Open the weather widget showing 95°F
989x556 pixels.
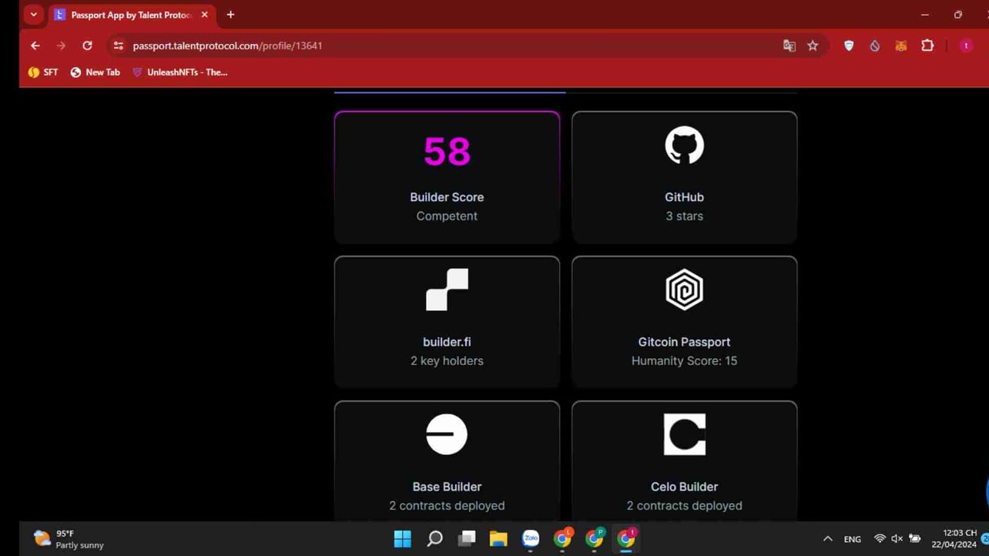coord(69,539)
